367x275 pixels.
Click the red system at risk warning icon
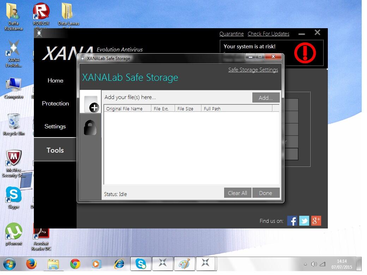click(x=305, y=53)
